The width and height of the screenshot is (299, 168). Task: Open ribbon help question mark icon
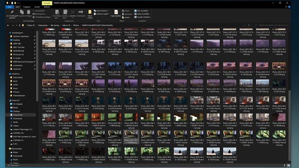[289, 7]
